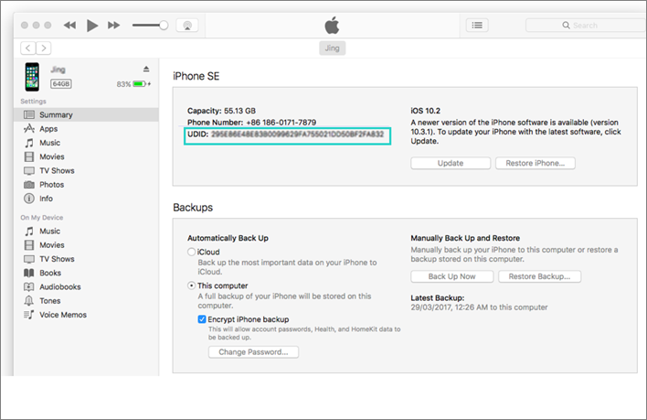Click the magnifier icon in Search

pyautogui.click(x=567, y=26)
